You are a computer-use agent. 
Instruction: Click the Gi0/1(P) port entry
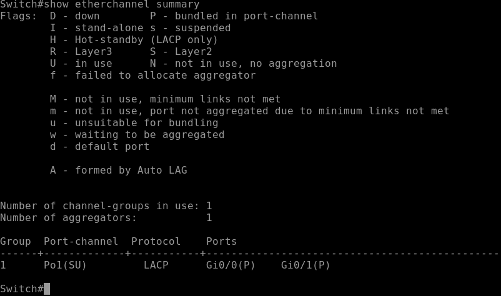click(x=305, y=265)
